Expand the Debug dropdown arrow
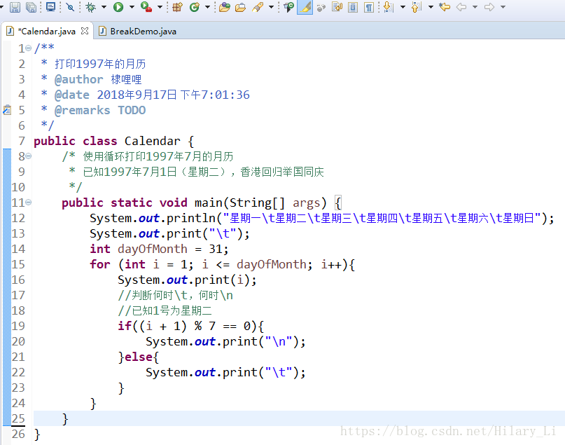 [104, 7]
